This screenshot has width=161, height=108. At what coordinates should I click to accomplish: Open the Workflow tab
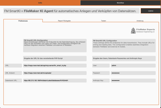pos(120,3)
